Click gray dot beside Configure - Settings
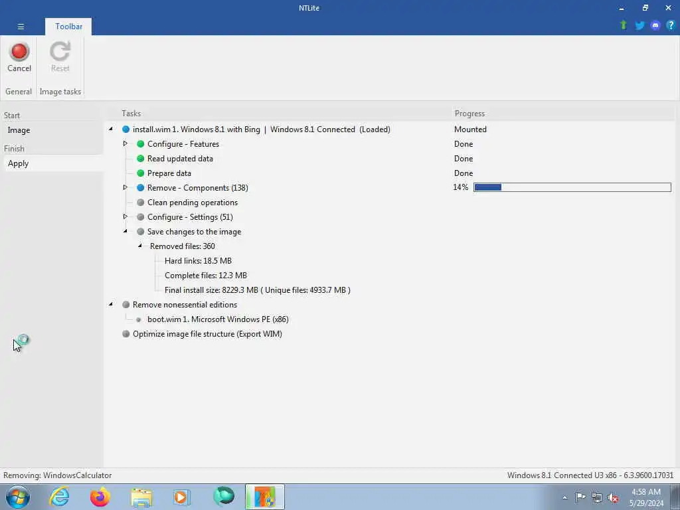680x510 pixels. coord(141,217)
